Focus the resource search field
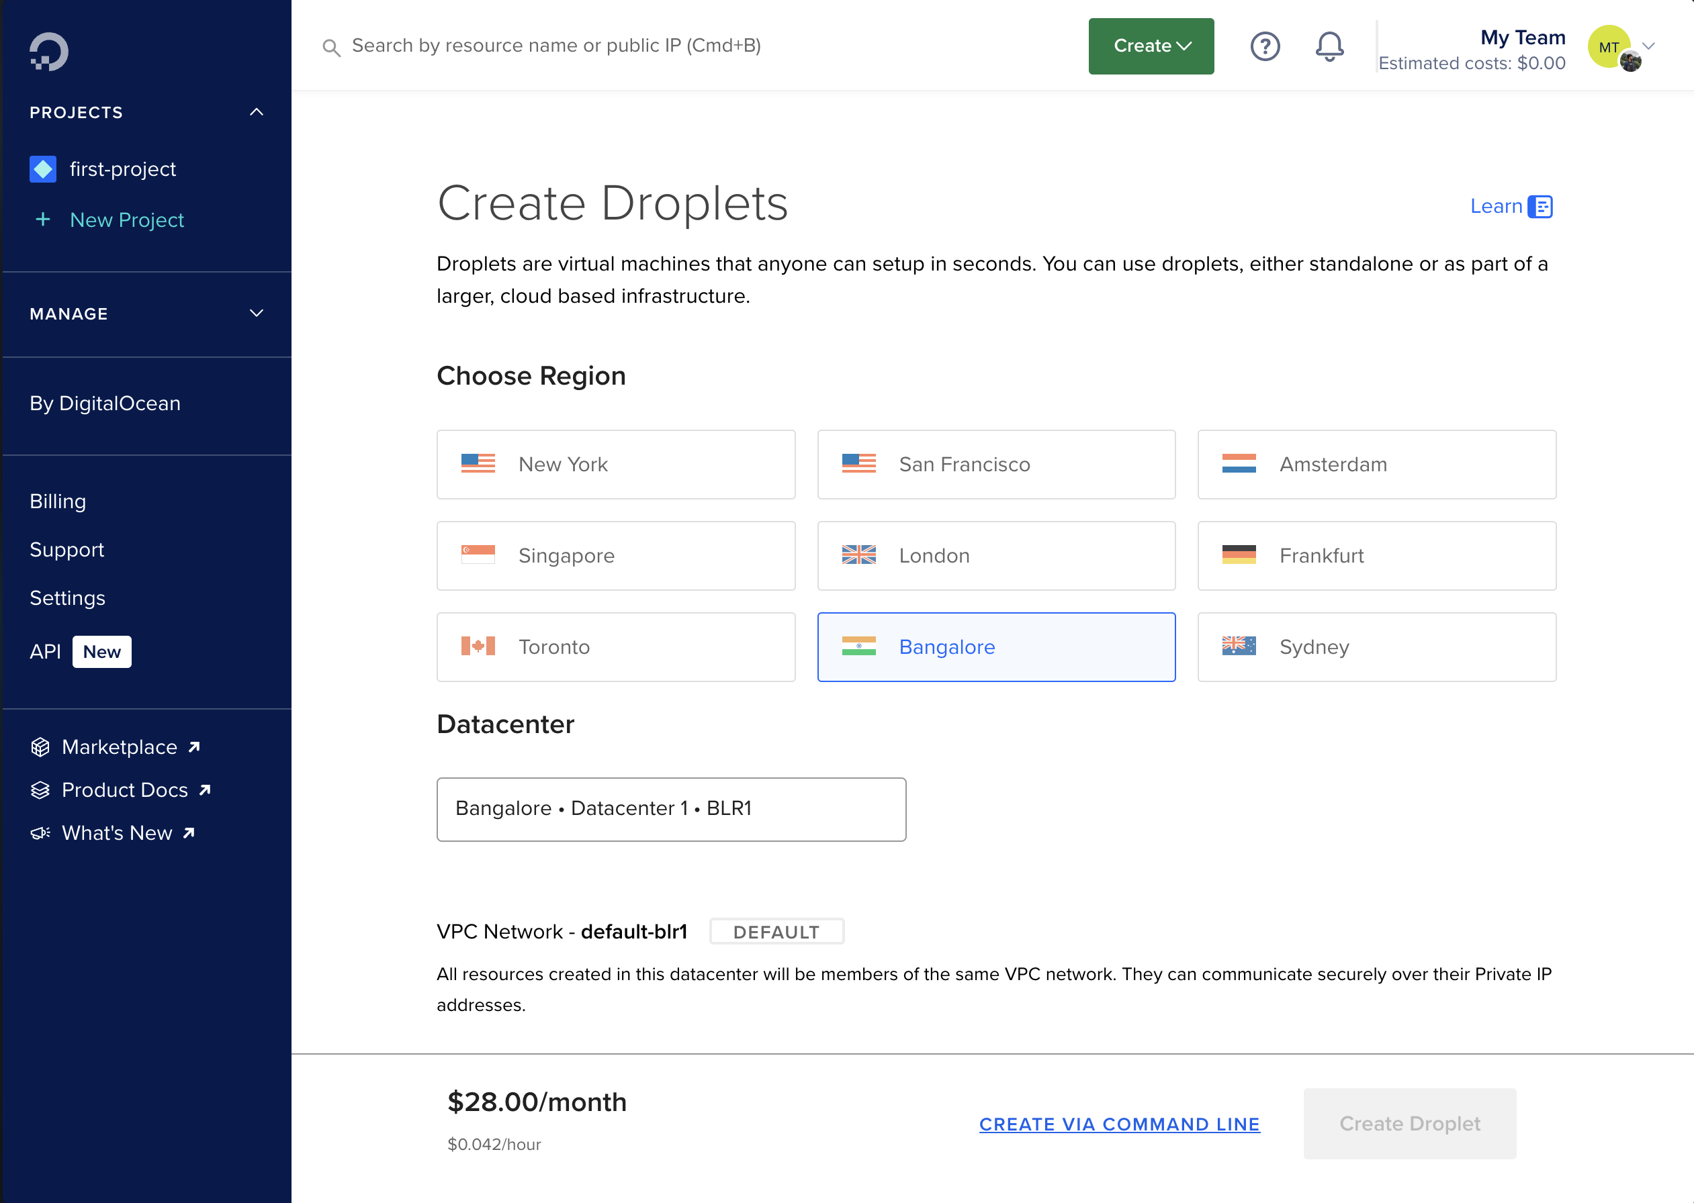The image size is (1694, 1203). [557, 46]
